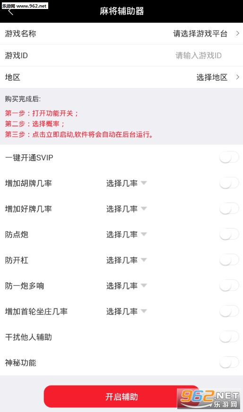This screenshot has height=412, width=243.
Task: Toggle the 神秘功能 switch
Action: [x=229, y=362]
